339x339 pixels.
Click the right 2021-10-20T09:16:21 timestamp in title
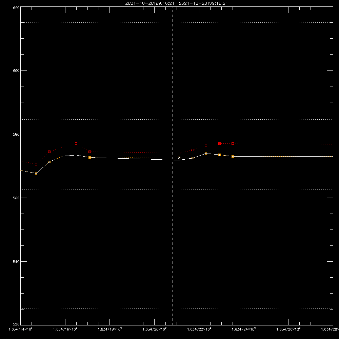(203, 3)
